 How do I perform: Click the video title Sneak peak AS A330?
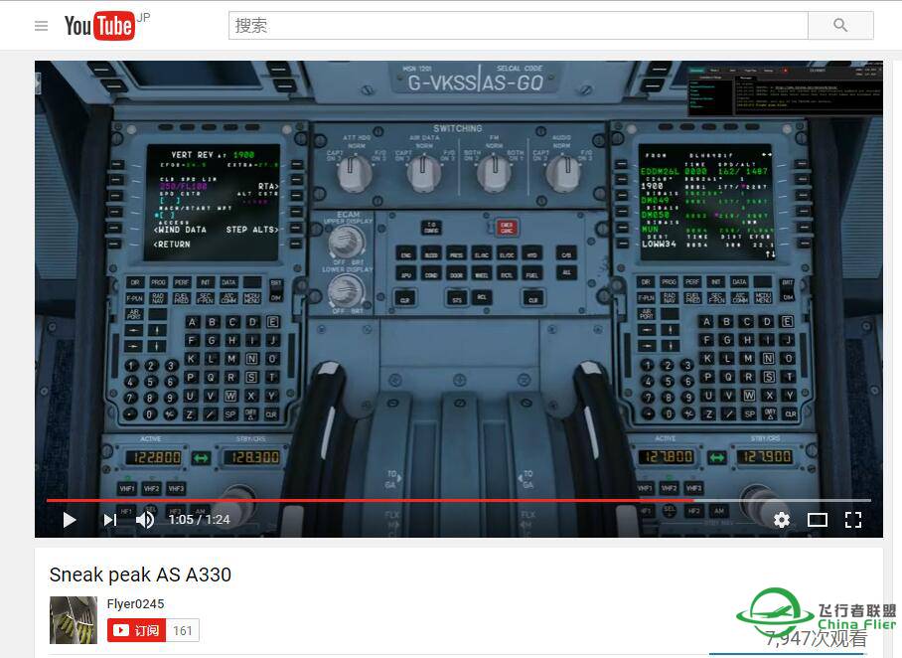pyautogui.click(x=141, y=575)
